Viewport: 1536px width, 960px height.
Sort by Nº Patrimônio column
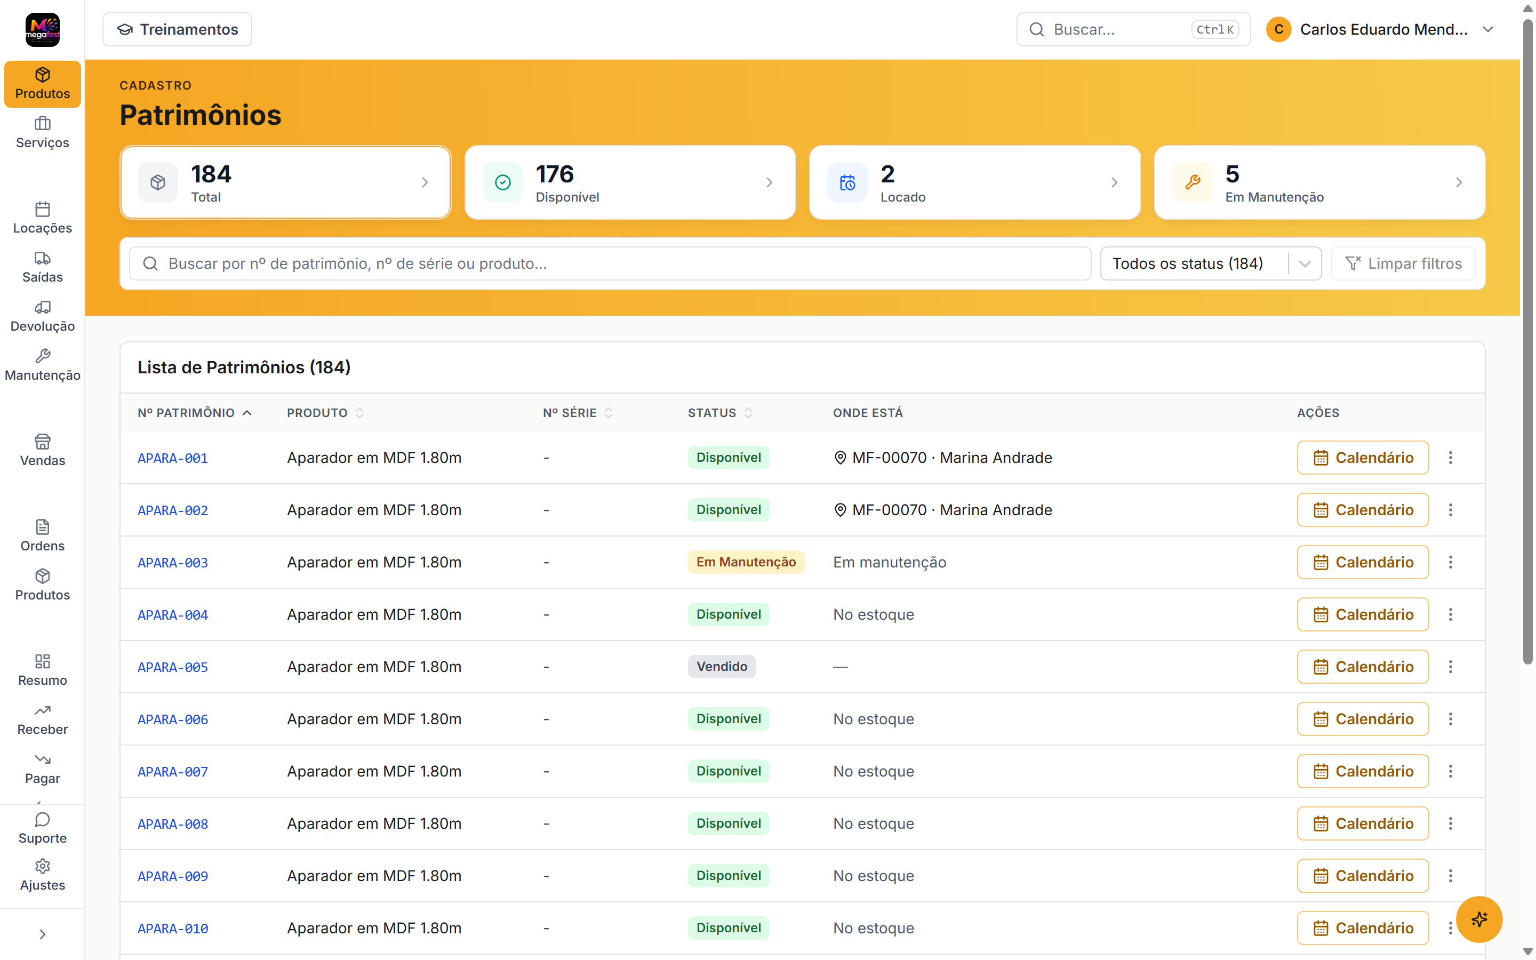coord(195,413)
